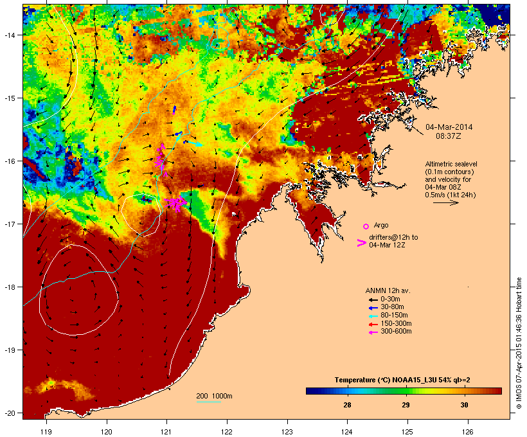
Task: Click the latitude axis label -16
Action: [x=9, y=161]
